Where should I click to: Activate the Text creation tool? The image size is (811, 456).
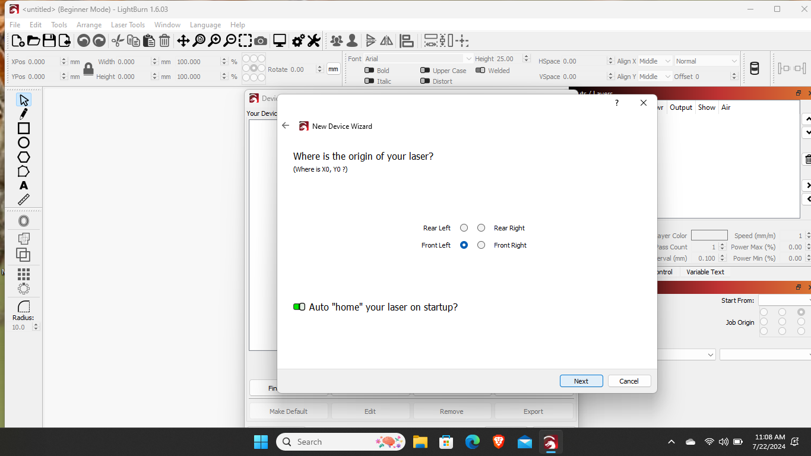(24, 185)
